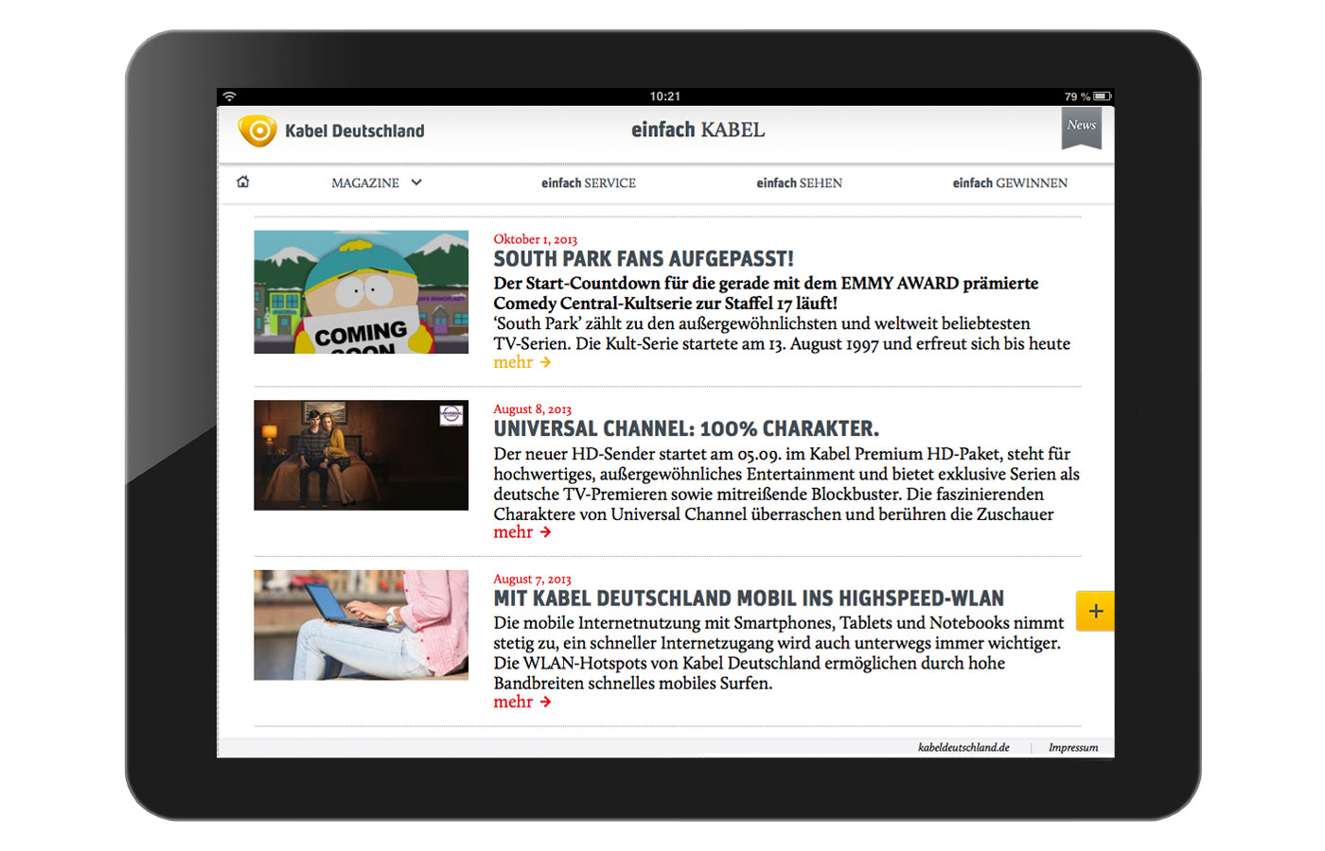The image size is (1325, 851).
Task: Click mehr link under South Park article
Action: click(x=522, y=362)
